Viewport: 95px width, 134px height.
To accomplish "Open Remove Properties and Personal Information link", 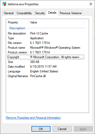I will (x=33, y=118).
